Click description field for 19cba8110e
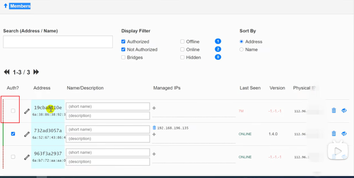354x178 pixels. [x=108, y=116]
